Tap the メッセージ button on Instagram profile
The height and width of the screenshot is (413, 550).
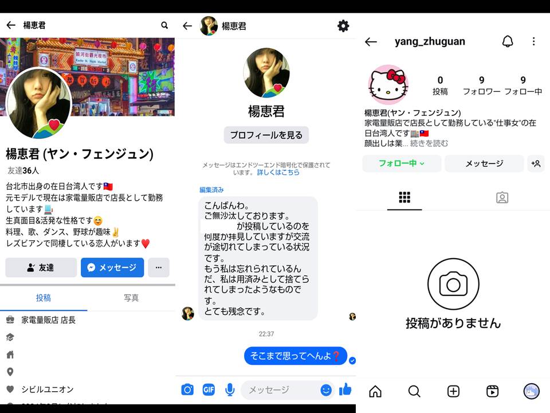485,163
